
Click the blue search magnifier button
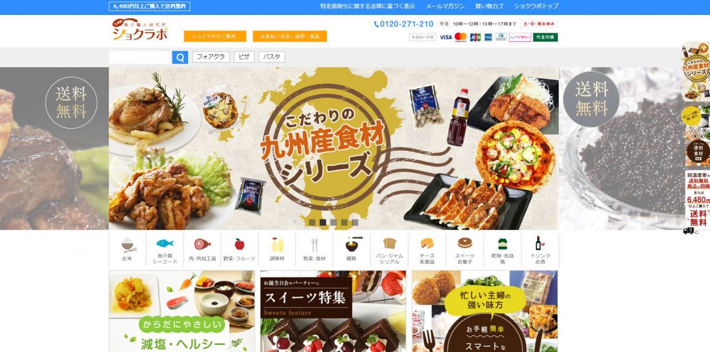[180, 57]
